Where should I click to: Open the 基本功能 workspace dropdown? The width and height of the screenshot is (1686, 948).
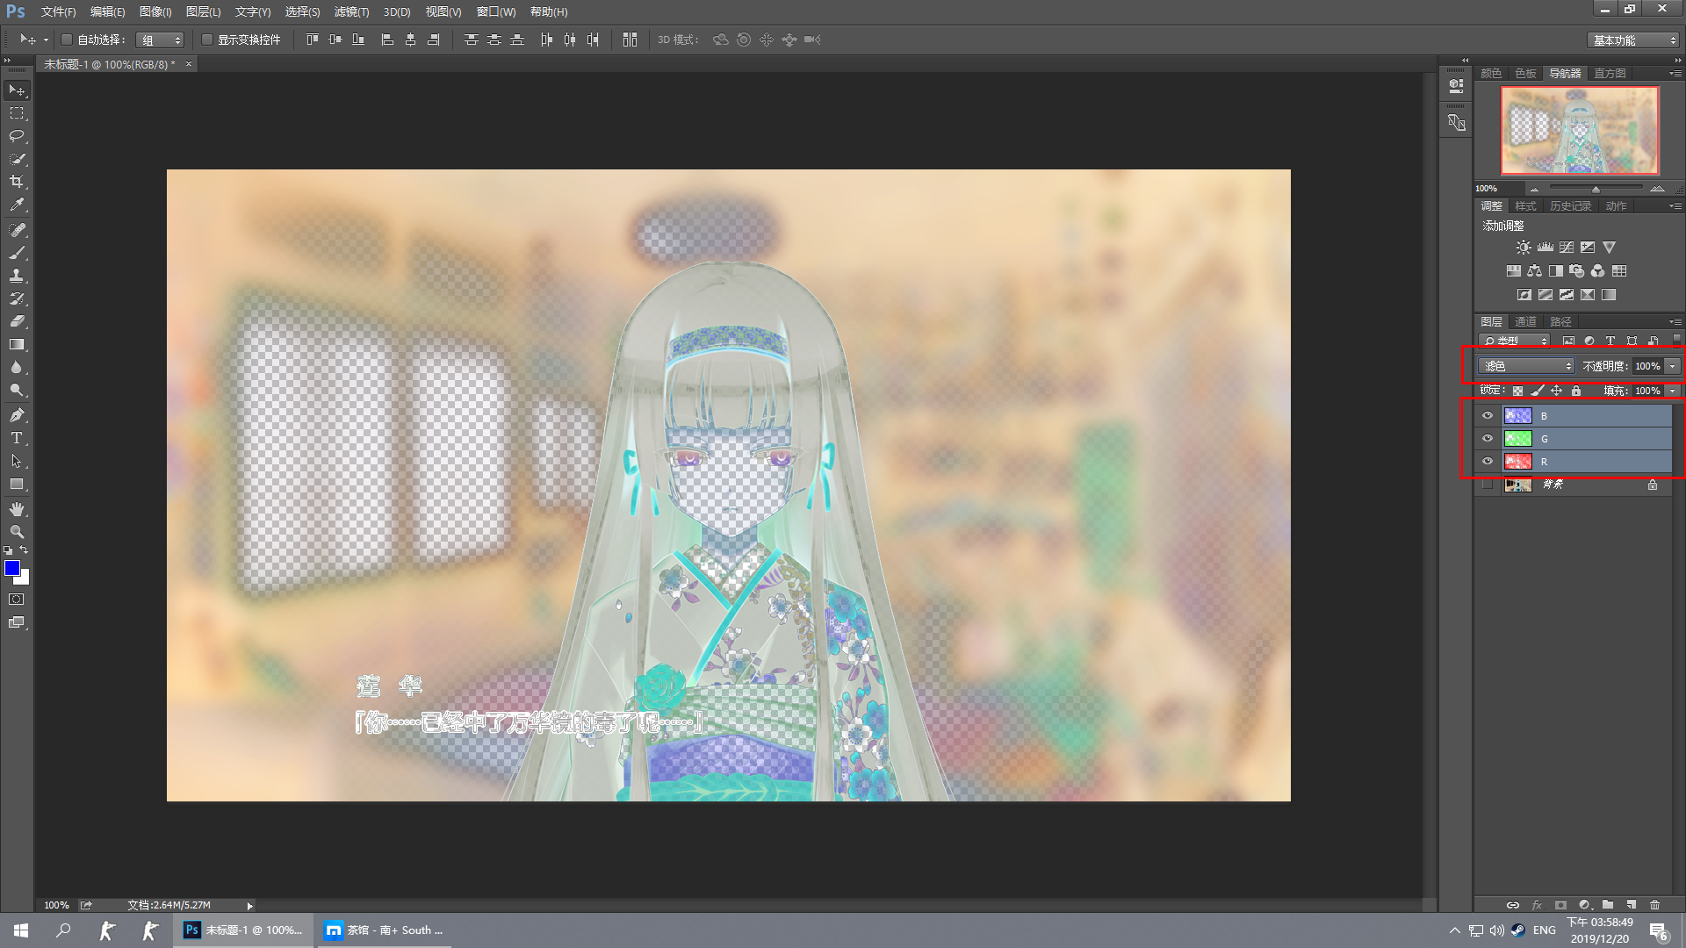tap(1633, 40)
